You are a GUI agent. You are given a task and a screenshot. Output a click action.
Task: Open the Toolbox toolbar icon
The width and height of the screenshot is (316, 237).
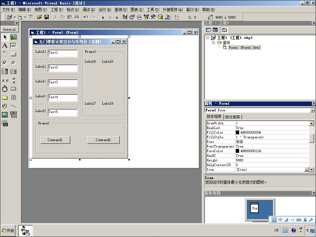pyautogui.click(x=153, y=17)
